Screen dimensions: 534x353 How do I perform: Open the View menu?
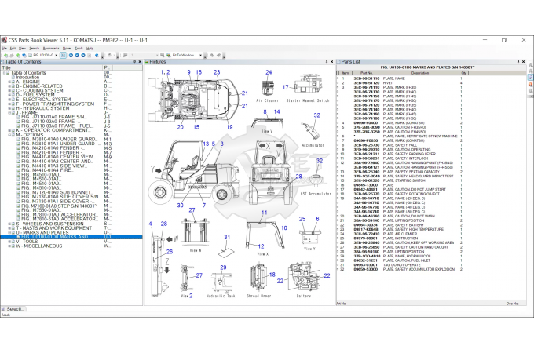(22, 49)
